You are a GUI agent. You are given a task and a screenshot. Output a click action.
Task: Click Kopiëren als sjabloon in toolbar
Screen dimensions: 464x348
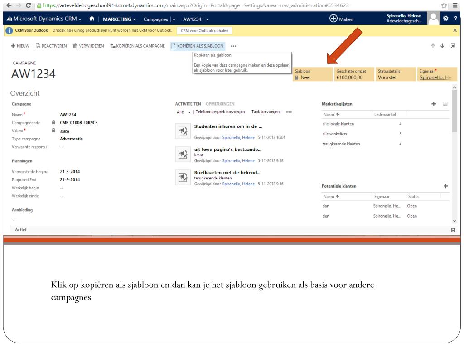pos(198,46)
